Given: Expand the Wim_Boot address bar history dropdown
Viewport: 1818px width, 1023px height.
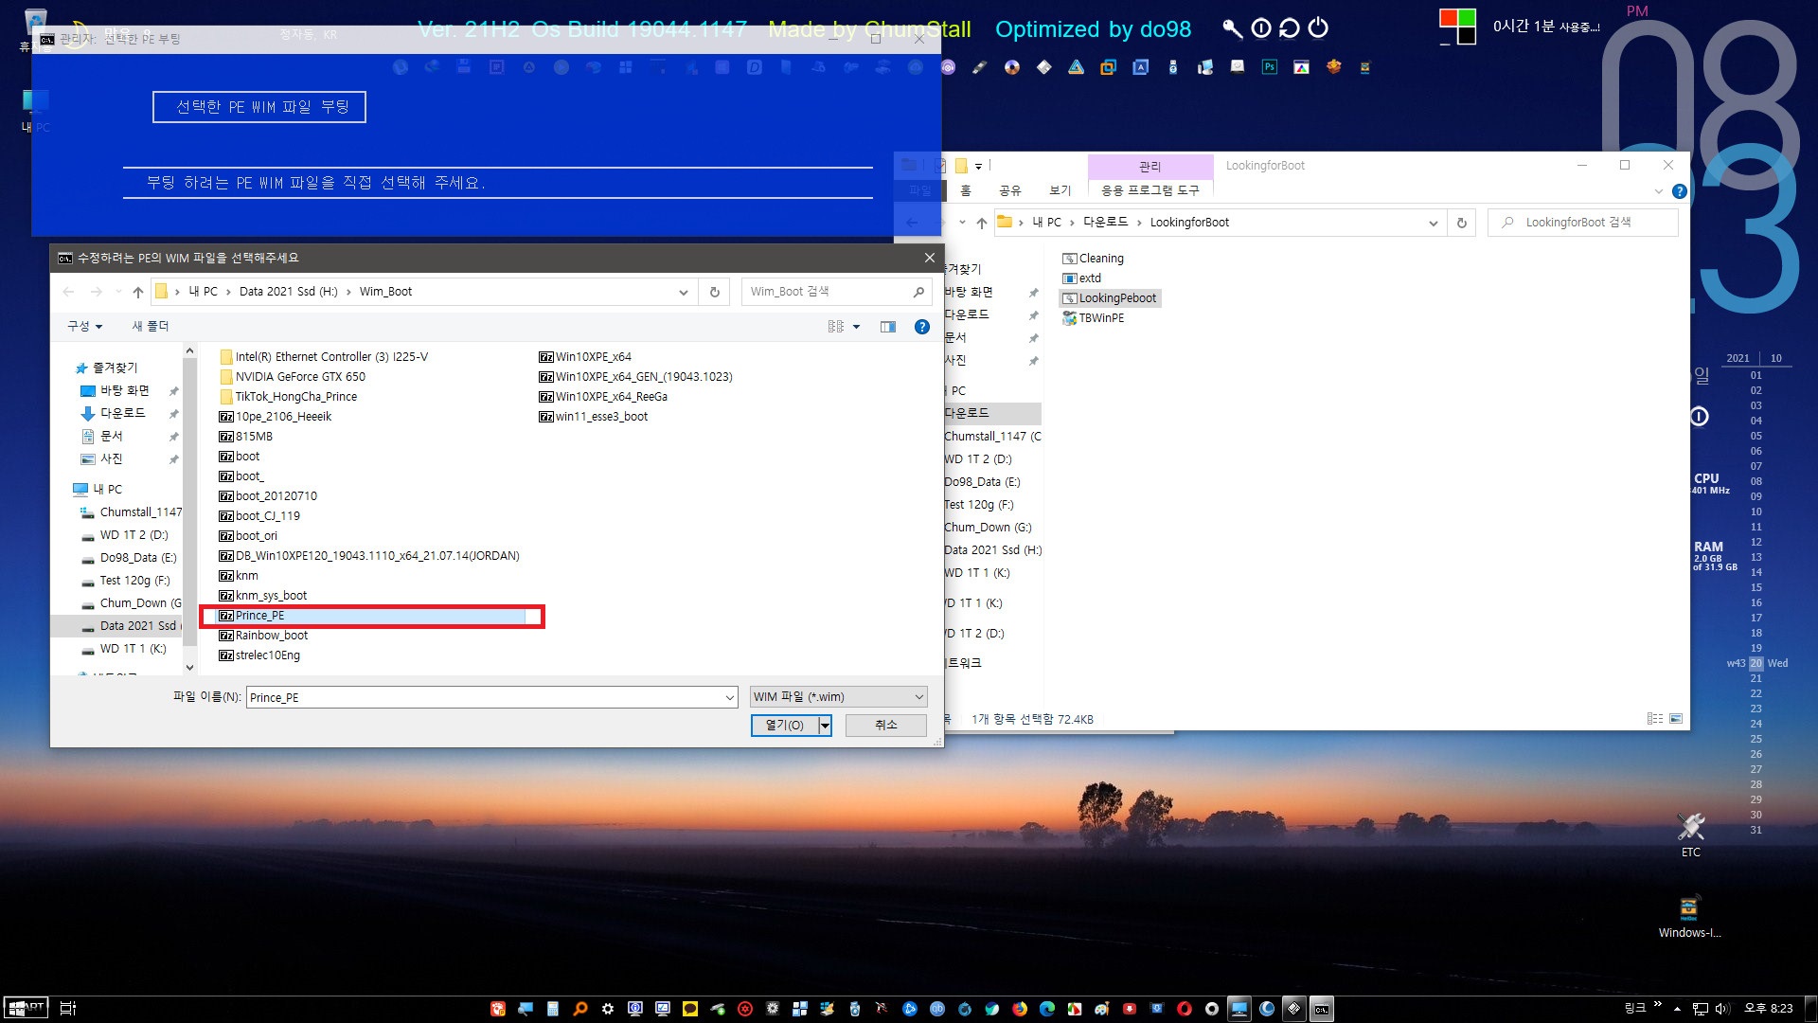Looking at the screenshot, I should click(683, 292).
